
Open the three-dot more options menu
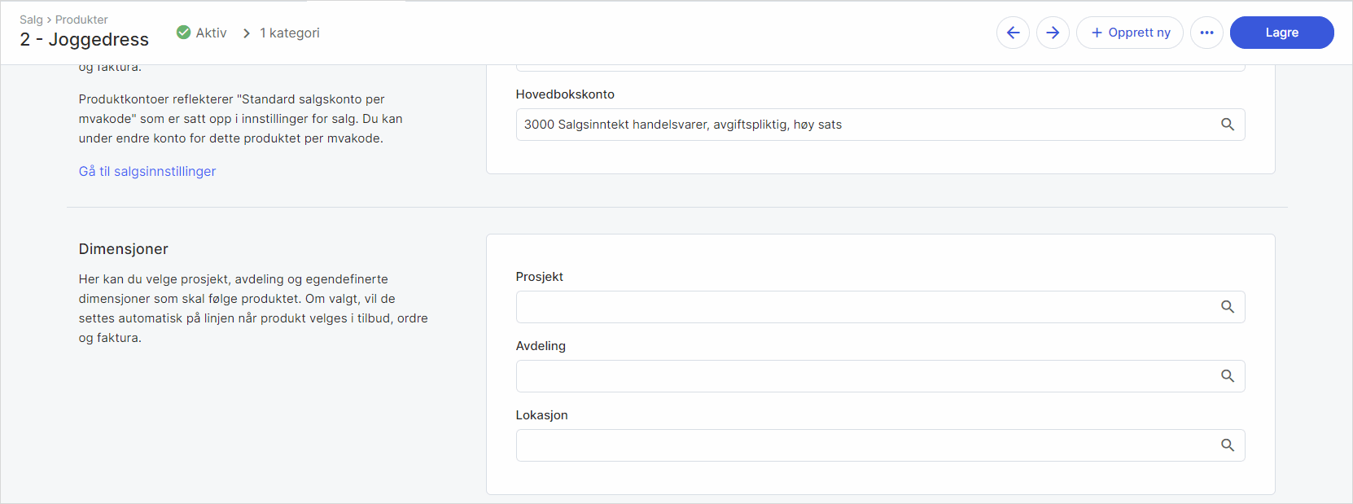pyautogui.click(x=1206, y=33)
